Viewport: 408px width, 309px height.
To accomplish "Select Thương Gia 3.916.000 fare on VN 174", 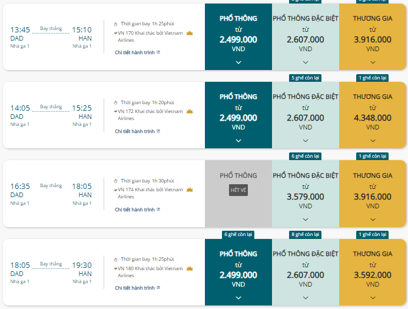I will [x=373, y=194].
